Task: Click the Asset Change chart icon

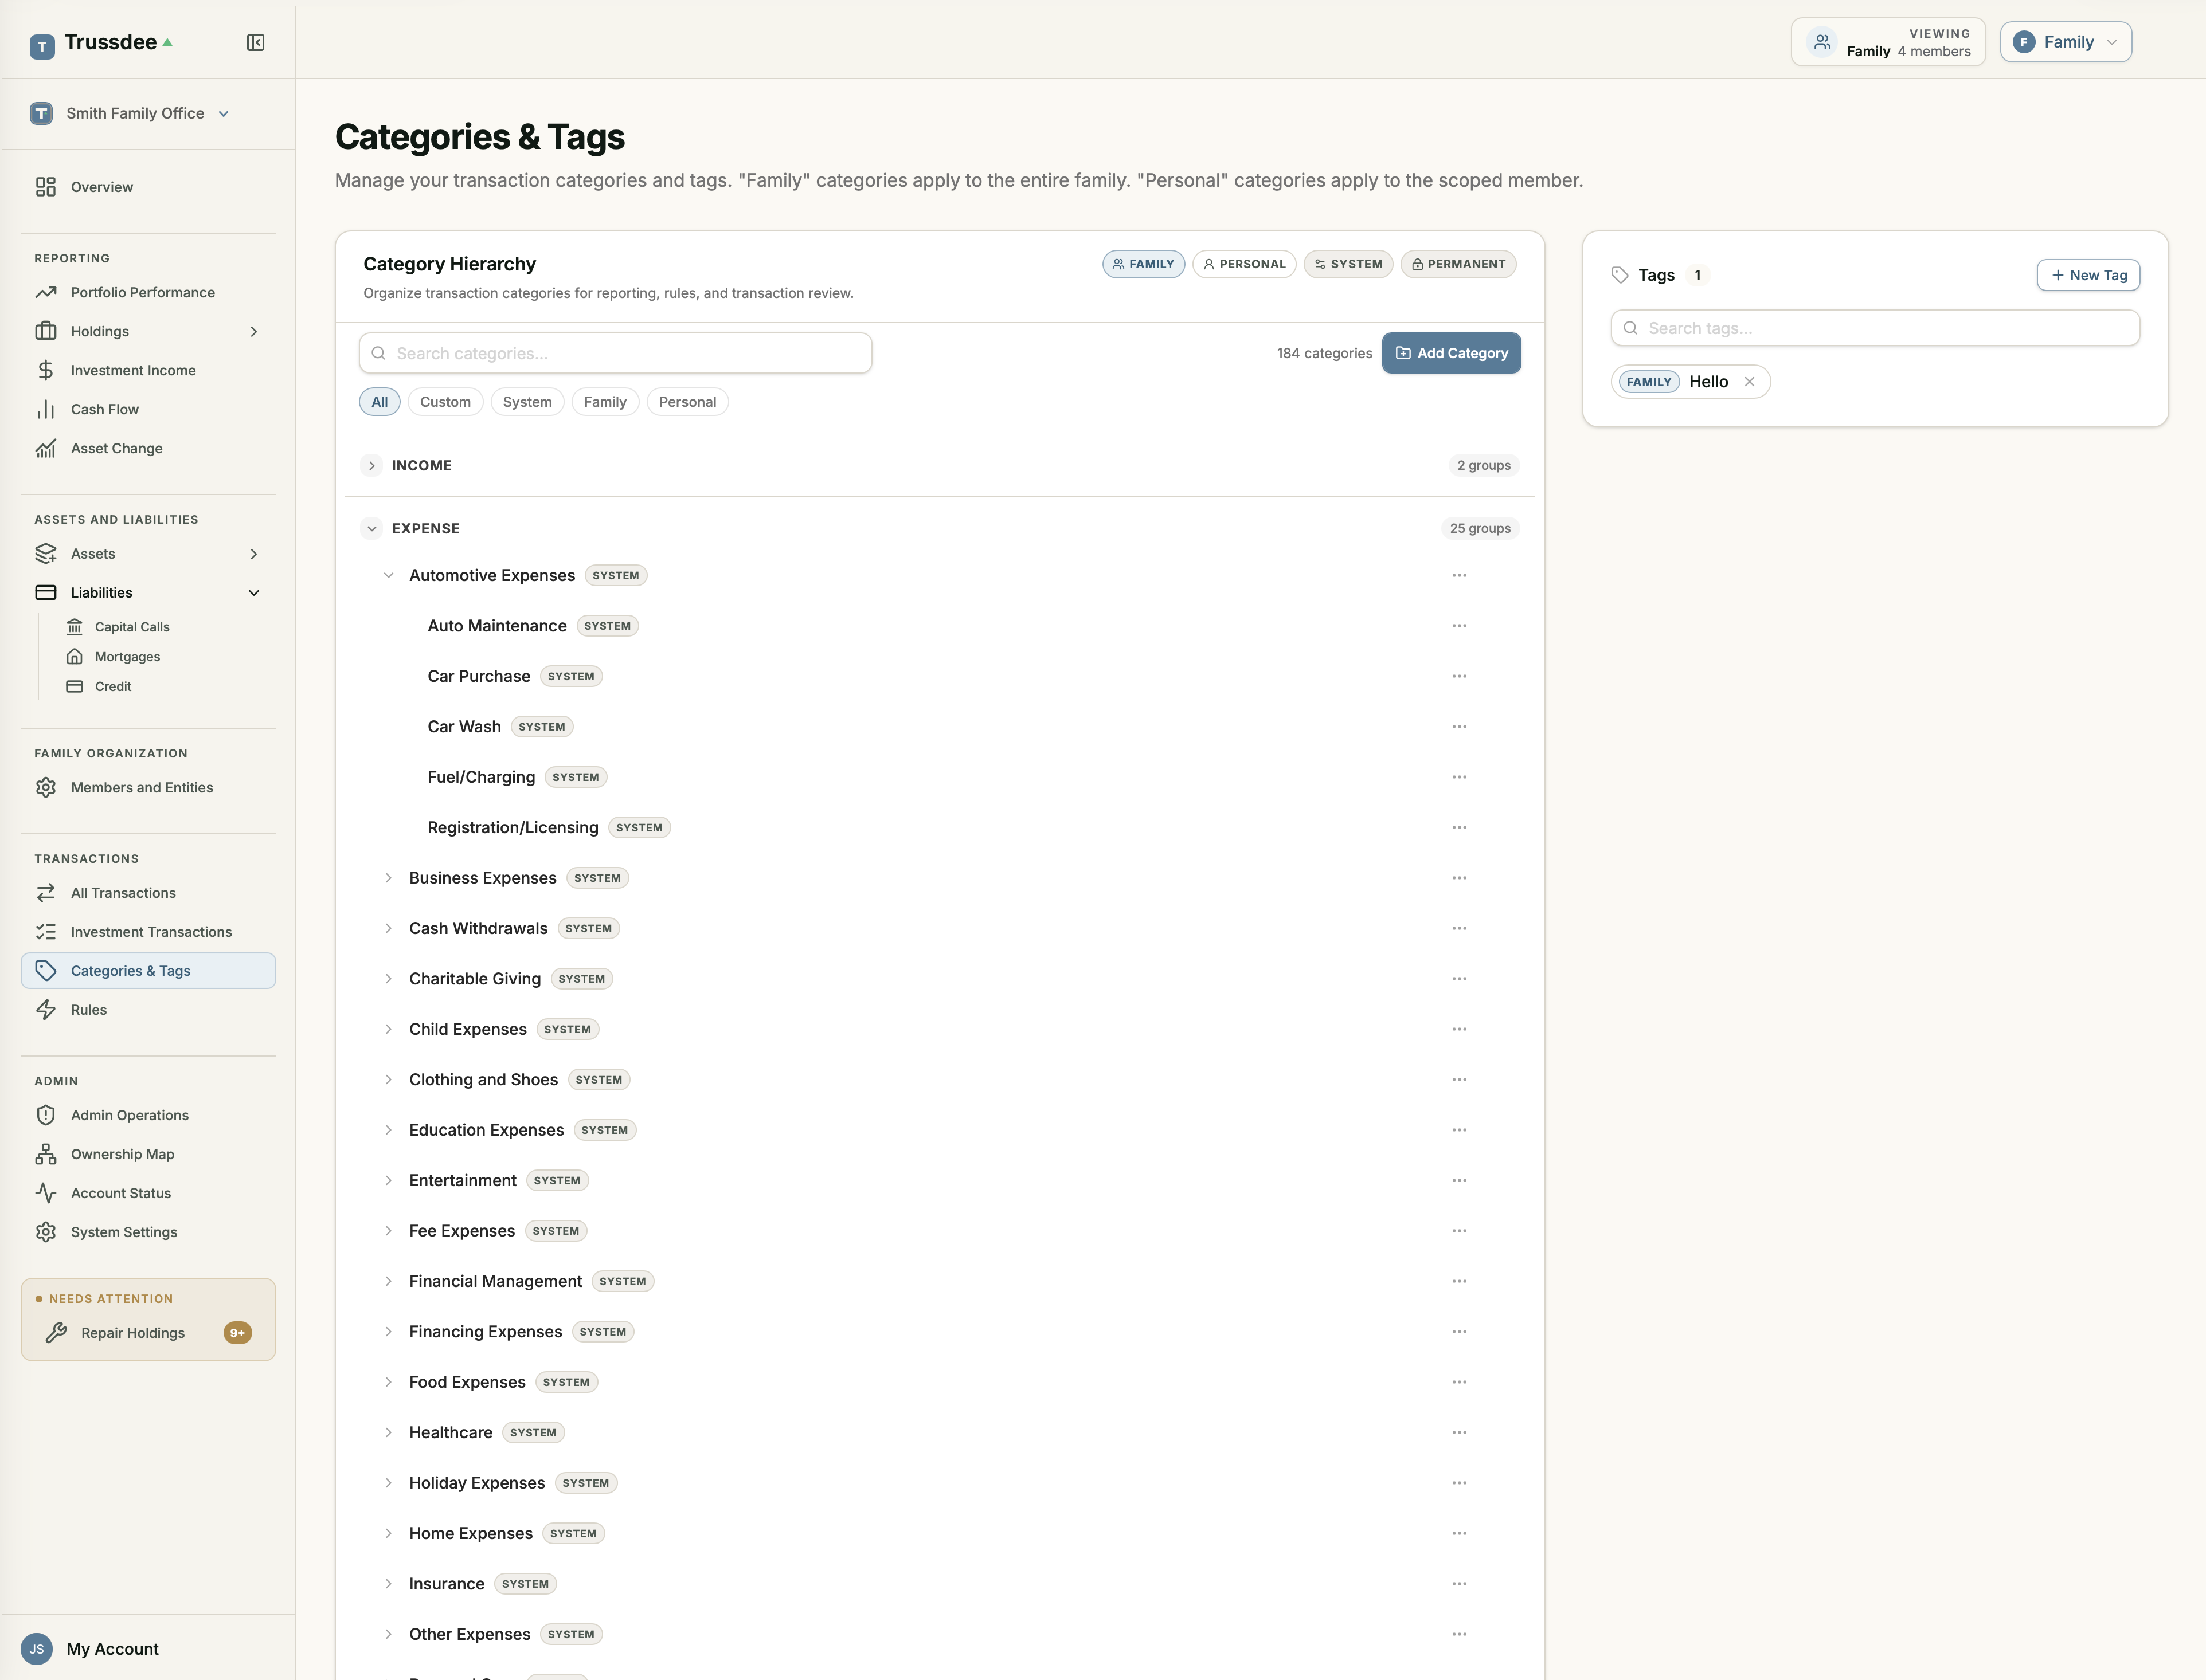Action: coord(46,448)
